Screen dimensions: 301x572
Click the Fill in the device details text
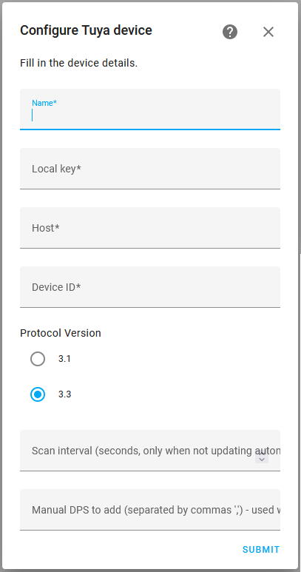[x=78, y=63]
